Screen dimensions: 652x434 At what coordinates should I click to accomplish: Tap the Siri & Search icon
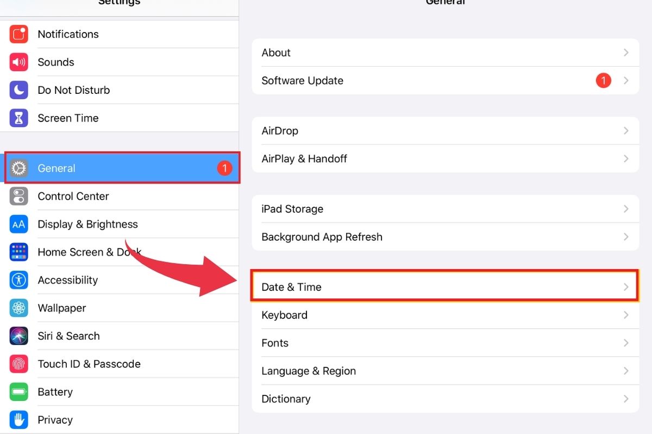18,336
